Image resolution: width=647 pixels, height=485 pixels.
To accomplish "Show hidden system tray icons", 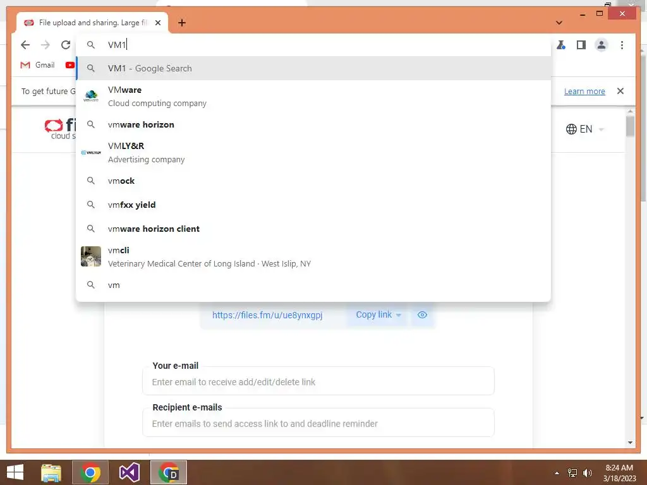I will pos(557,473).
